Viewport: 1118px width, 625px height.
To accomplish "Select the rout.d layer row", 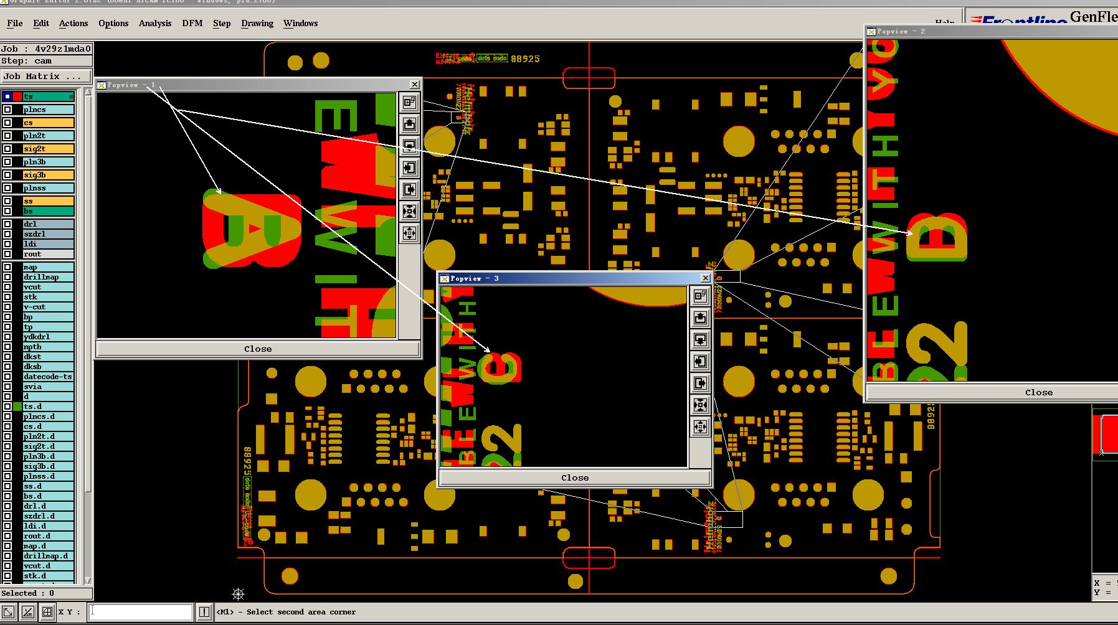I will [49, 536].
